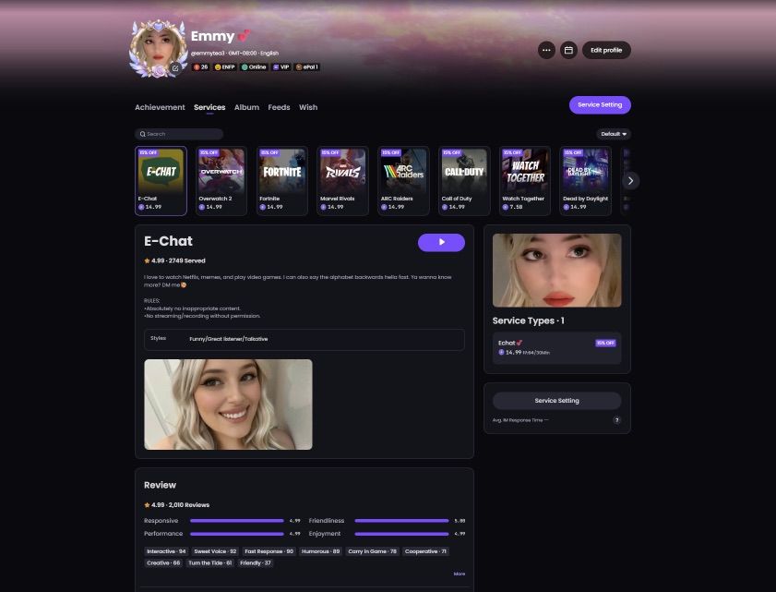Switch to the Achievement tab
The image size is (776, 592).
(x=160, y=107)
